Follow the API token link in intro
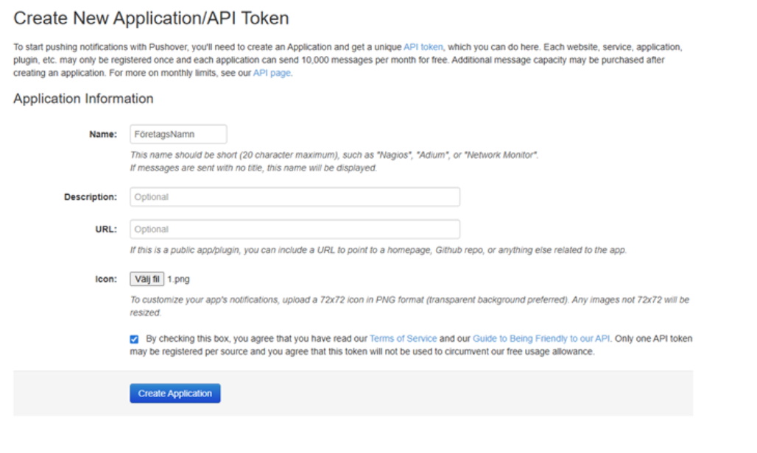 (423, 47)
